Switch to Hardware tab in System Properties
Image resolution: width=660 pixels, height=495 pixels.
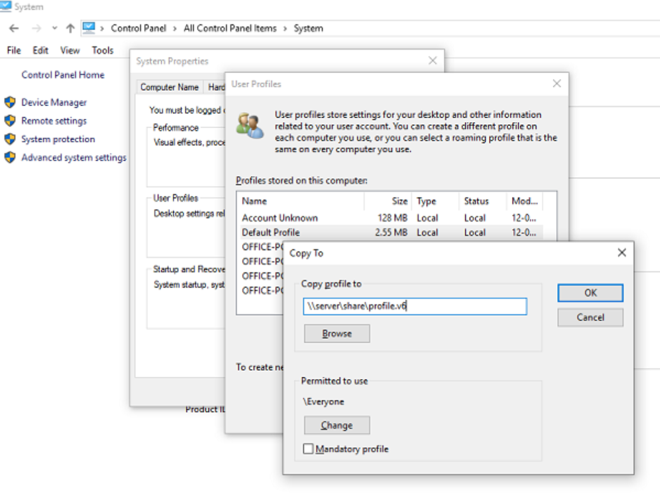[215, 87]
